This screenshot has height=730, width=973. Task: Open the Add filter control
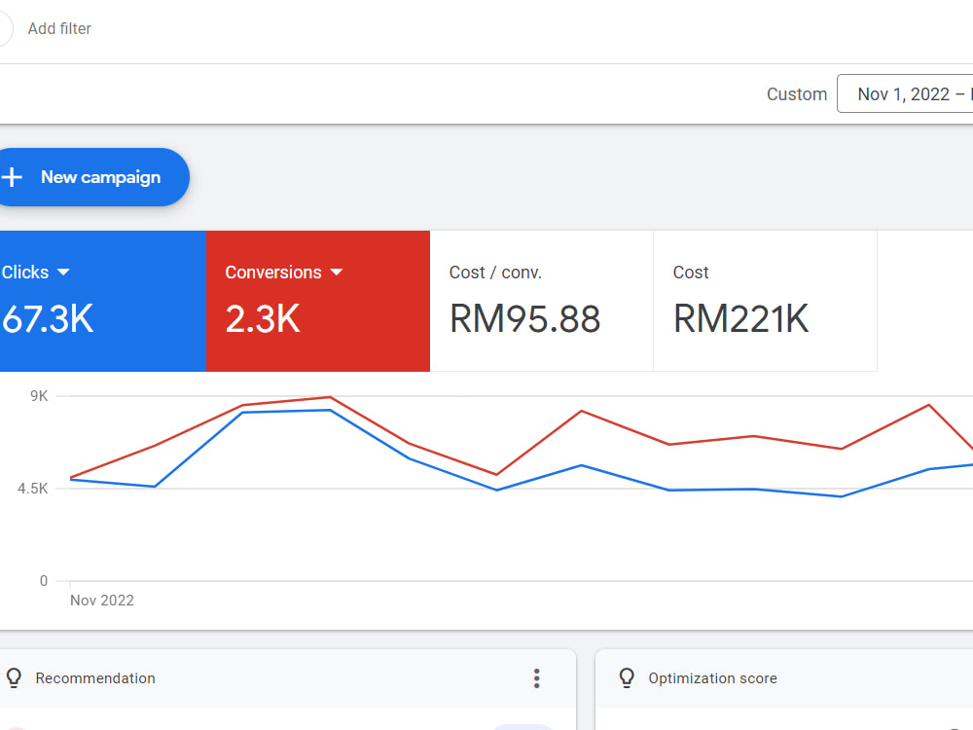click(x=59, y=28)
